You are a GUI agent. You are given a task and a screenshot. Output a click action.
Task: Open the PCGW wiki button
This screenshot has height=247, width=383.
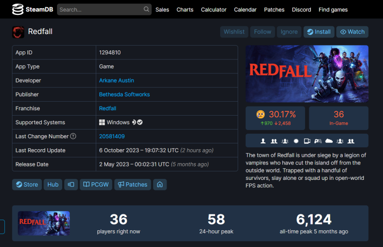pos(96,185)
